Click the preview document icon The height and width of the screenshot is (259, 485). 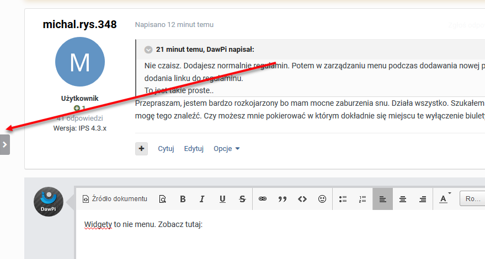coord(162,199)
